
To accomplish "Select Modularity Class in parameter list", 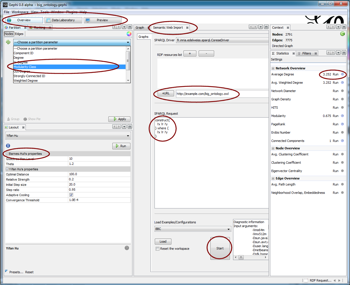I will coord(69,67).
